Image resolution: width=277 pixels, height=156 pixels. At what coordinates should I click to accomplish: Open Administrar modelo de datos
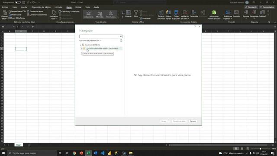click(214, 15)
